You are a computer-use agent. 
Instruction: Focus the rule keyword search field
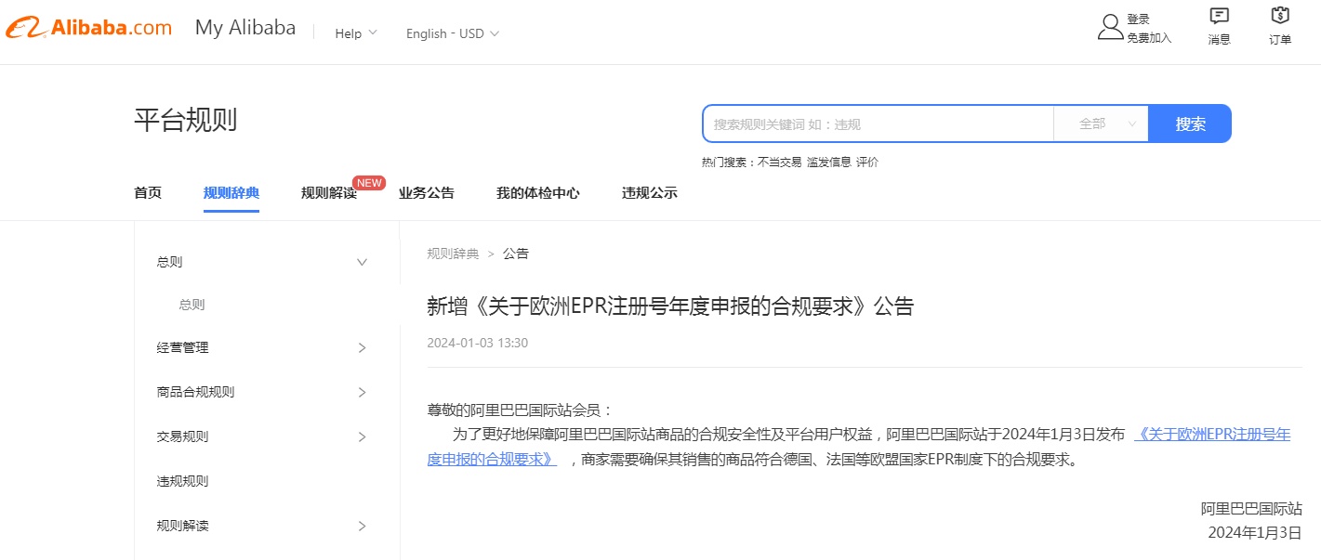878,124
